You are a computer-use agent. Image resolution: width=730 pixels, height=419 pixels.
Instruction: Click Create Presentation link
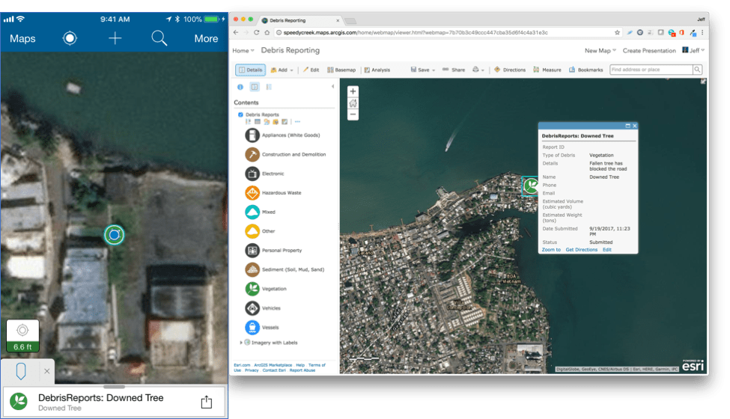click(648, 50)
